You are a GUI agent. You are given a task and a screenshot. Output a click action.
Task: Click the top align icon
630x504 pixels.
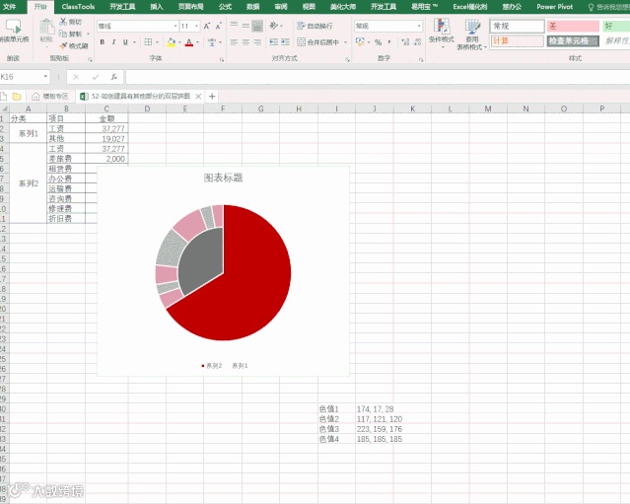[234, 26]
